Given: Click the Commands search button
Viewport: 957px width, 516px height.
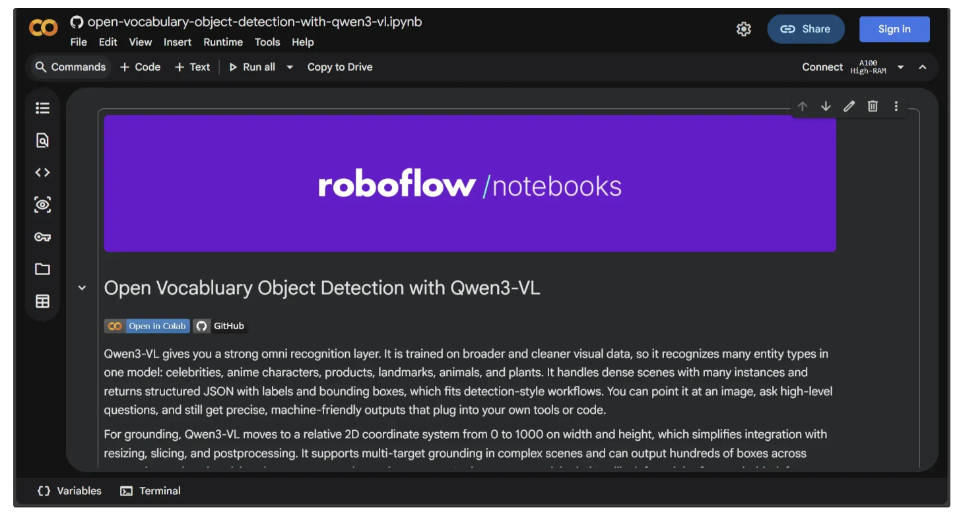Looking at the screenshot, I should coord(70,67).
